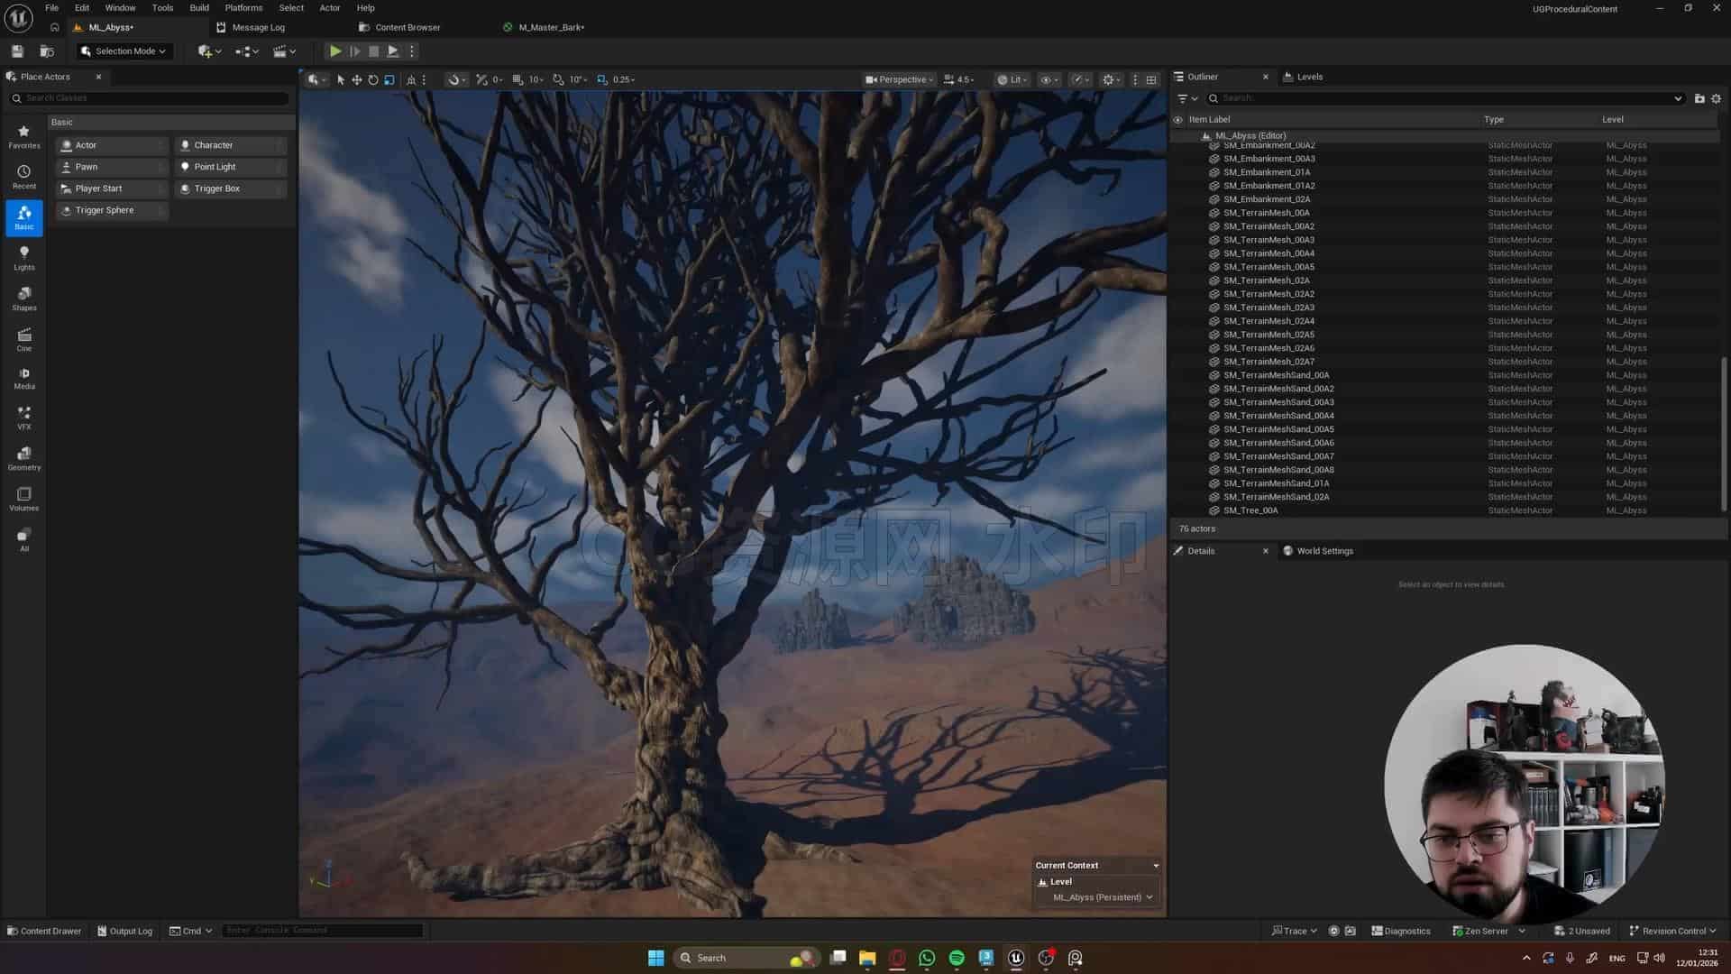Click the console command input field
The height and width of the screenshot is (974, 1731).
click(x=322, y=931)
